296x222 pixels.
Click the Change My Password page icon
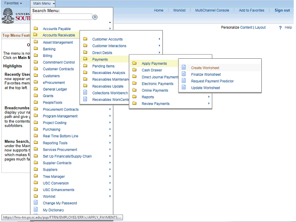tap(36, 203)
